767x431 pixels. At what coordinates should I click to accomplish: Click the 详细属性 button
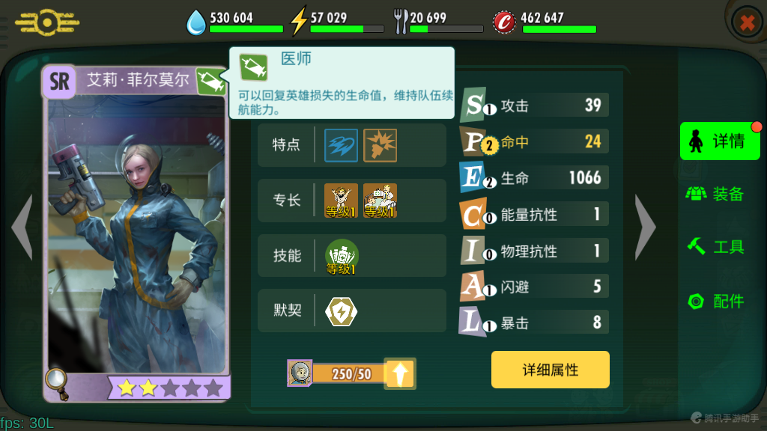[551, 370]
